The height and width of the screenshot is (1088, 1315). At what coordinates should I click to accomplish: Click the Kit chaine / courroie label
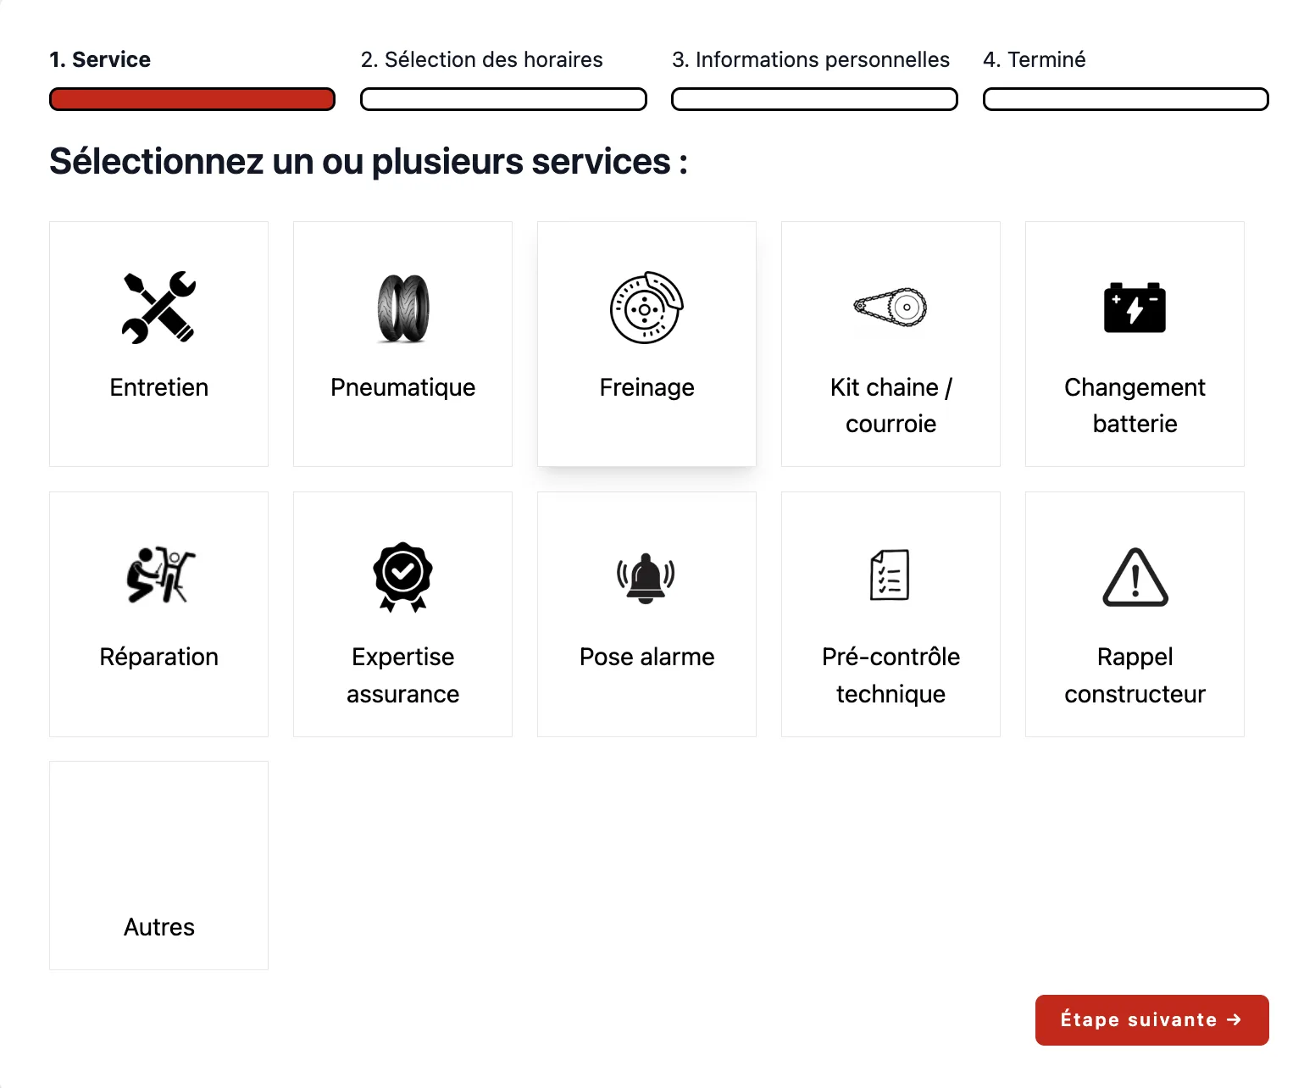coord(891,405)
